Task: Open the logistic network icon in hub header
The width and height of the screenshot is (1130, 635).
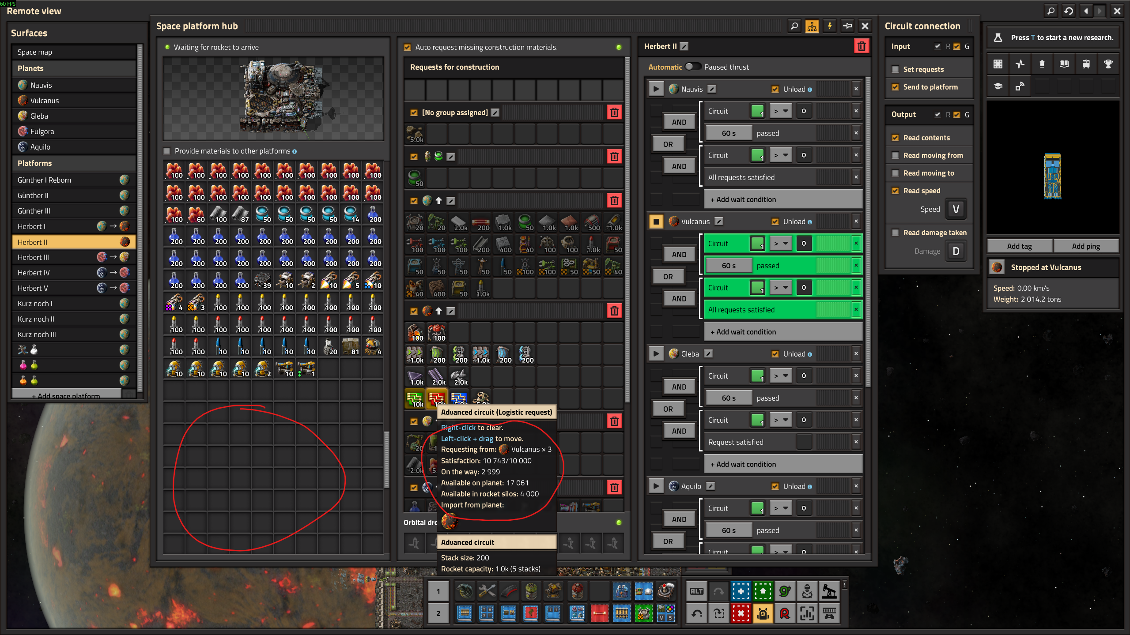Action: point(812,26)
